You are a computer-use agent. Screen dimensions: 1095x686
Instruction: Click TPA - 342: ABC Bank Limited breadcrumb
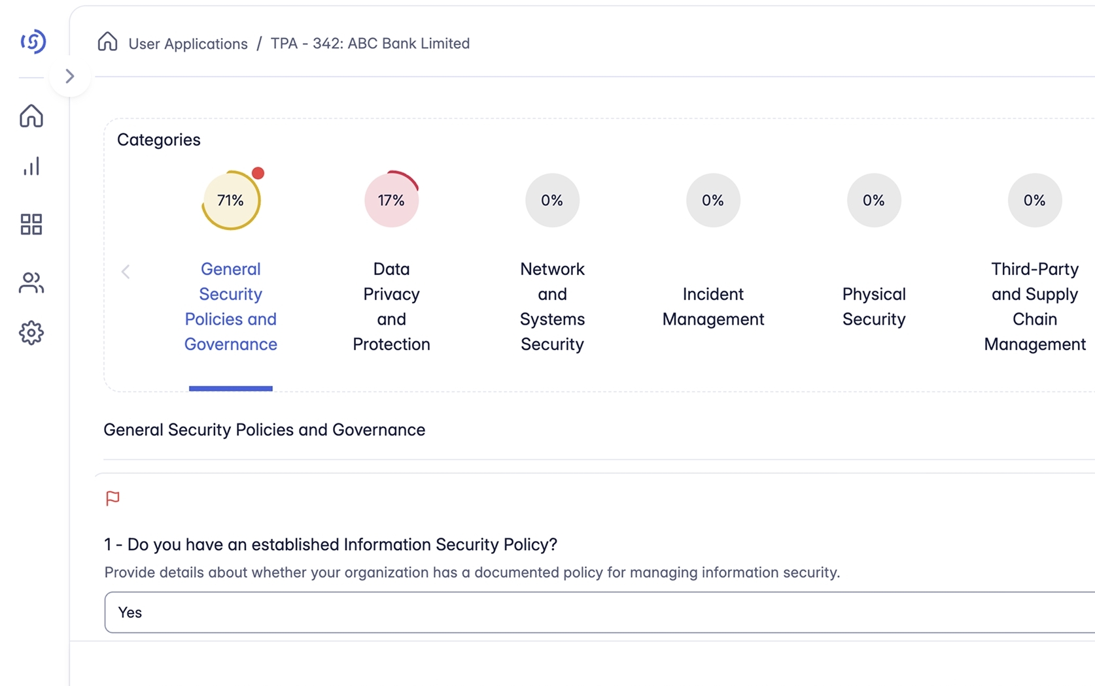(x=370, y=44)
